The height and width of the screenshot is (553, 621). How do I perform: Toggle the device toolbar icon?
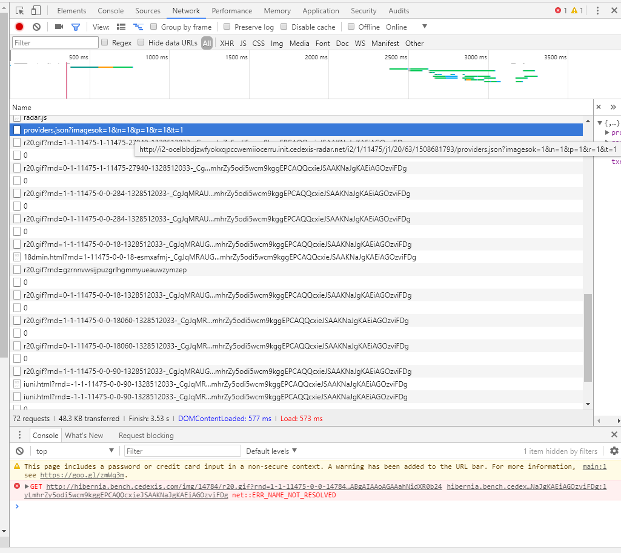[36, 11]
